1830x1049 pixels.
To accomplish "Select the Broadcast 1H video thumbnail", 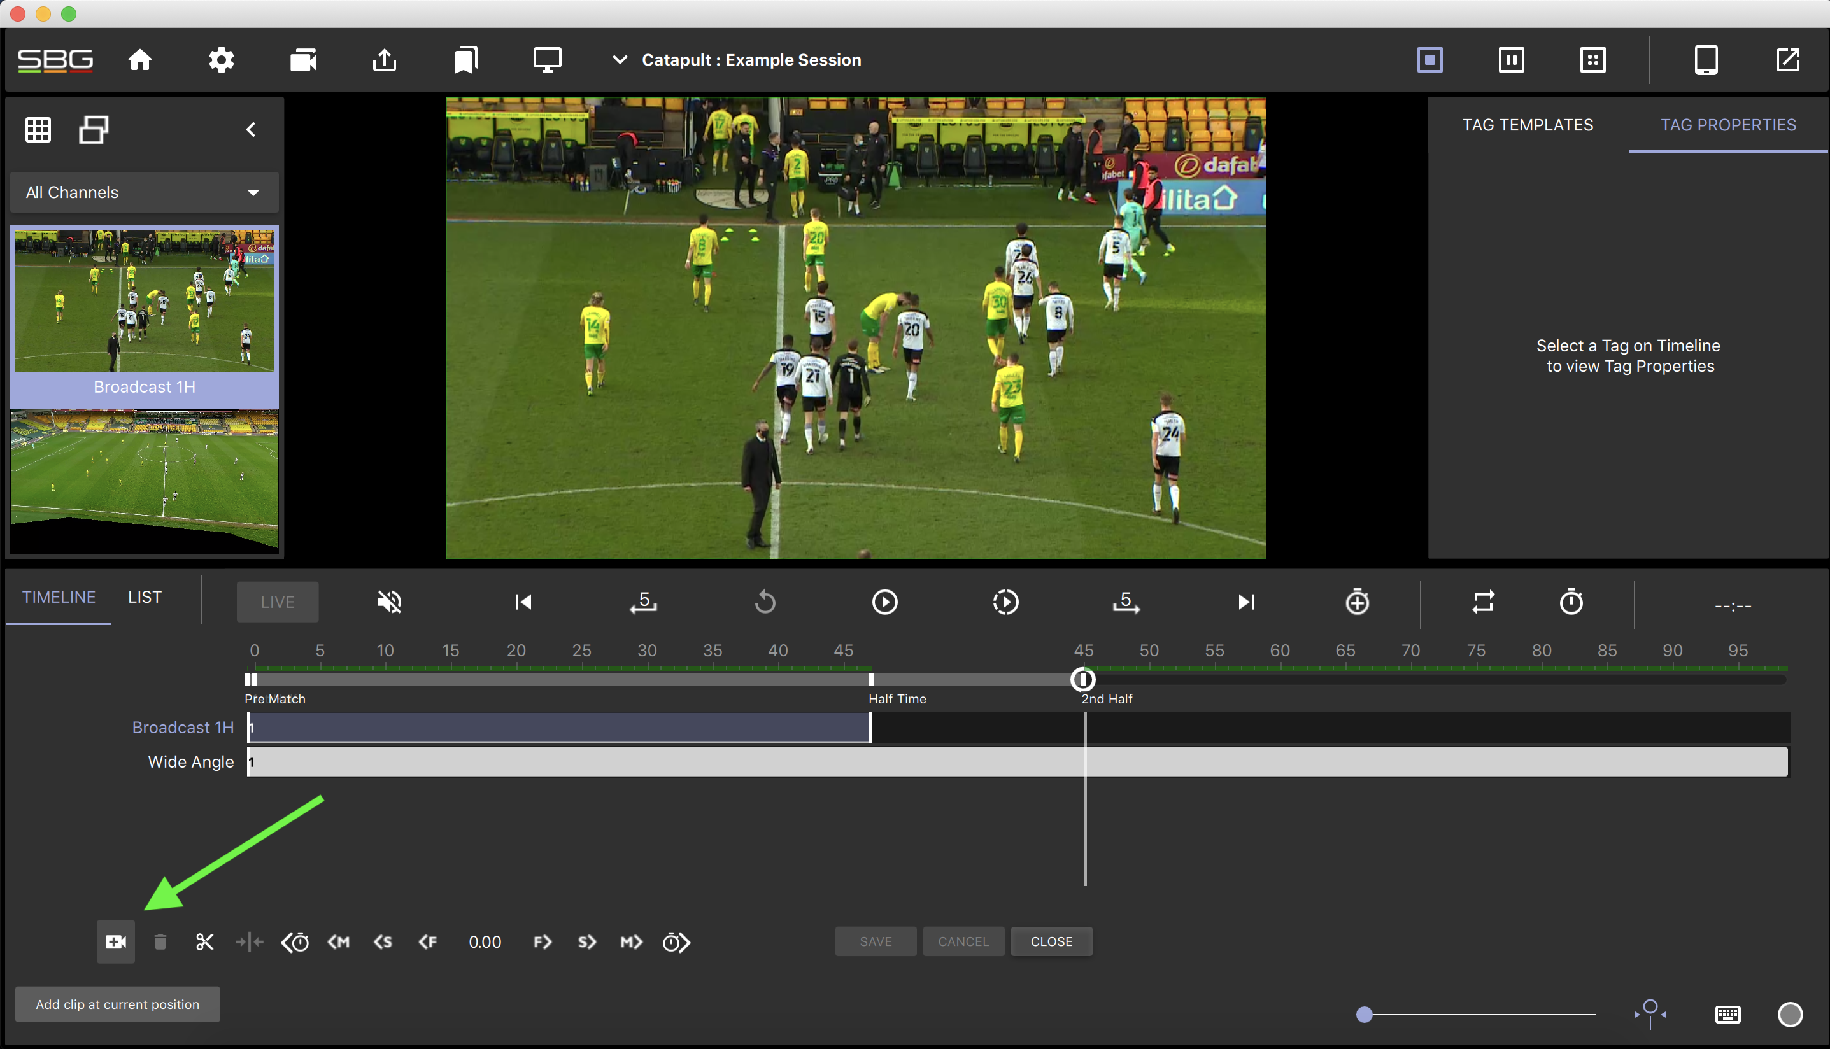I will click(144, 301).
